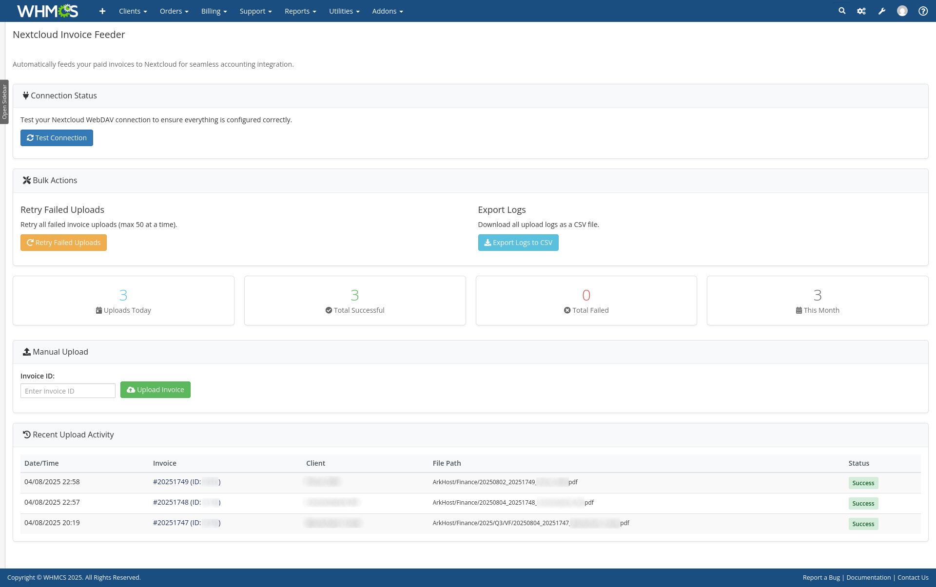Viewport: 936px width, 587px height.
Task: Click the 04/08/2025 20:19 date cell
Action: click(x=52, y=523)
